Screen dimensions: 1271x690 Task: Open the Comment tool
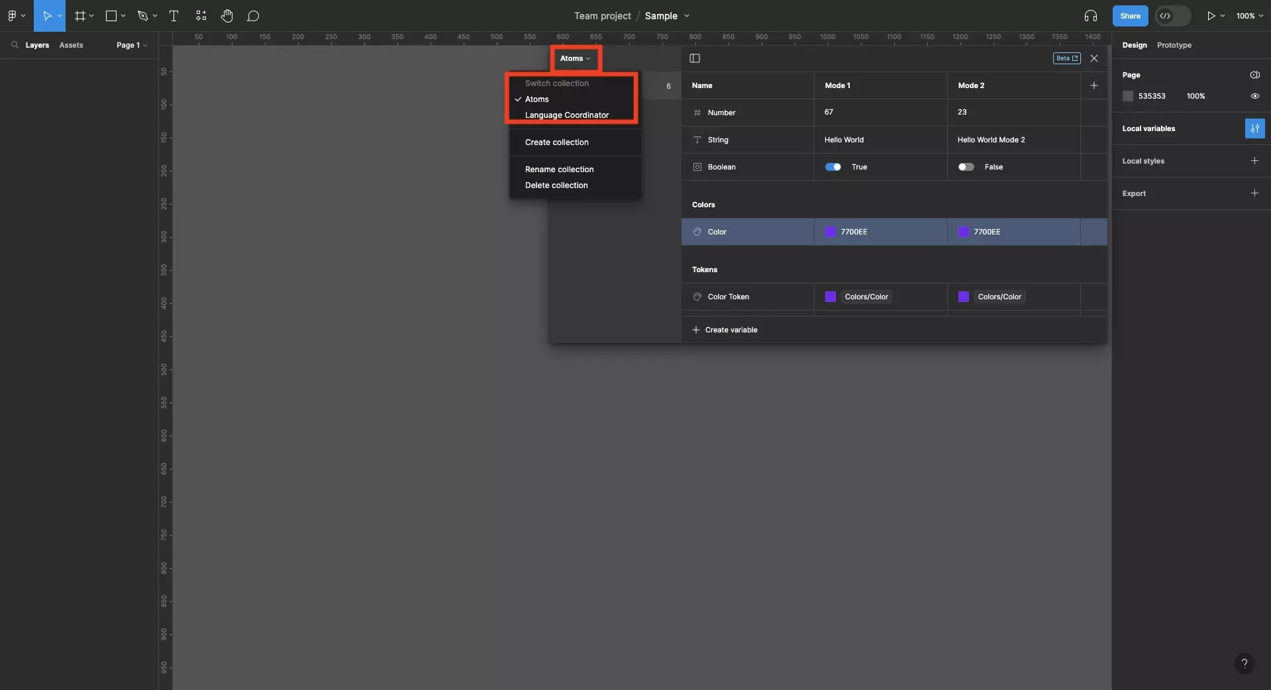click(253, 15)
